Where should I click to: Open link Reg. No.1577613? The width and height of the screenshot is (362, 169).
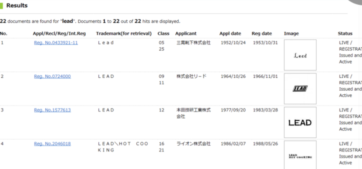(x=52, y=110)
